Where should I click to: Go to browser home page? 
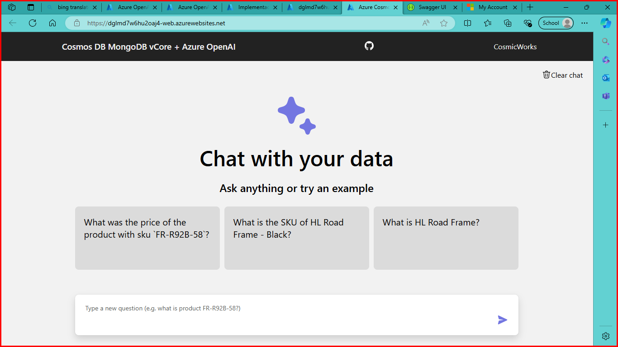coord(52,23)
